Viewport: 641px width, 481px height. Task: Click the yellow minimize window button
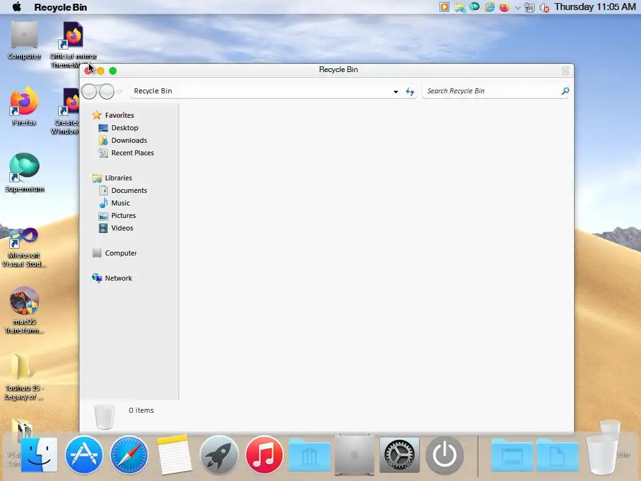tap(101, 71)
